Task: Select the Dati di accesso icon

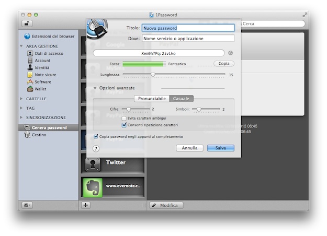Action: coord(30,53)
